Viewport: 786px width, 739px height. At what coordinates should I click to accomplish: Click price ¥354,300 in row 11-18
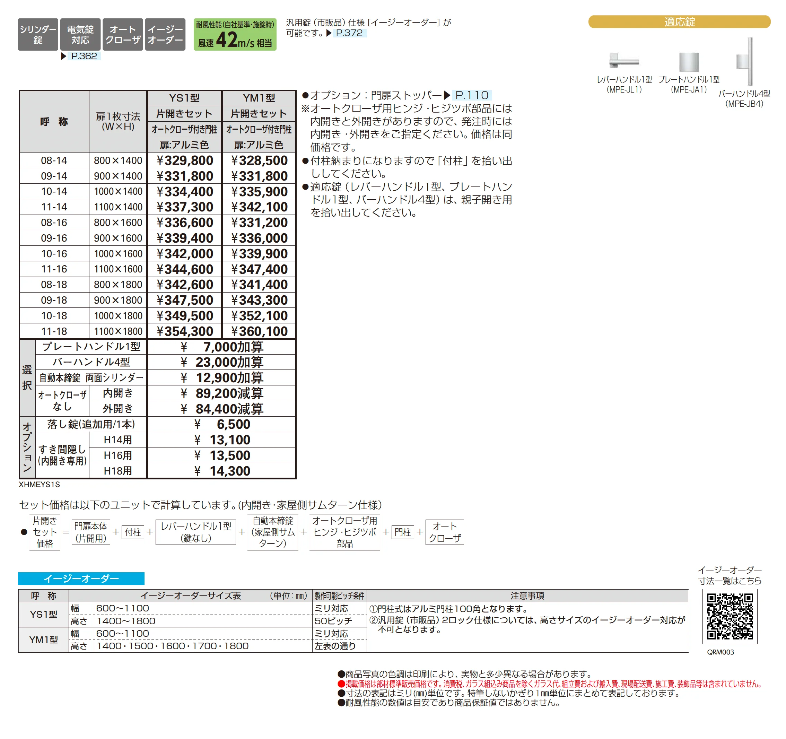(184, 331)
